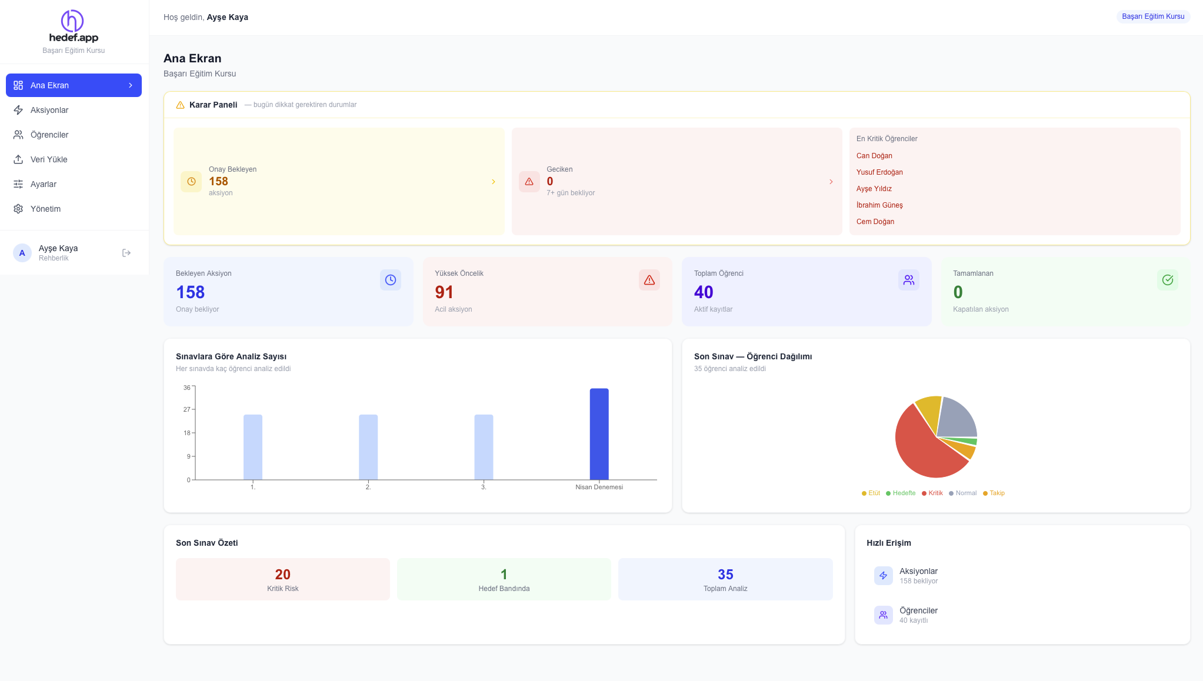Click the logout icon beside Ayşe Kaya
This screenshot has height=681, width=1203.
pos(126,253)
